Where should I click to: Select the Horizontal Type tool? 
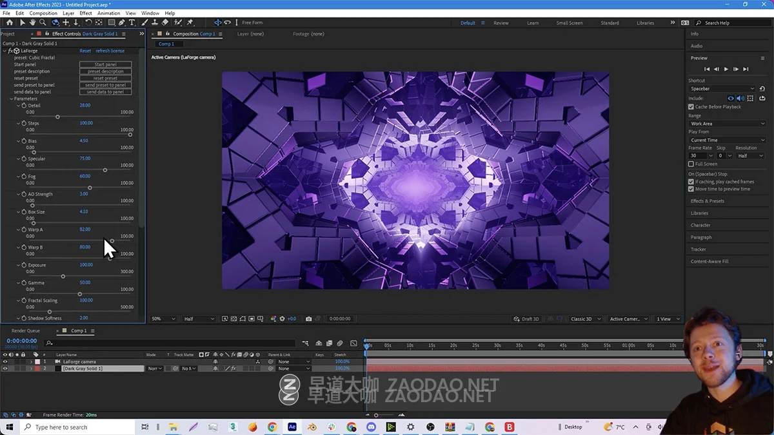pyautogui.click(x=131, y=23)
